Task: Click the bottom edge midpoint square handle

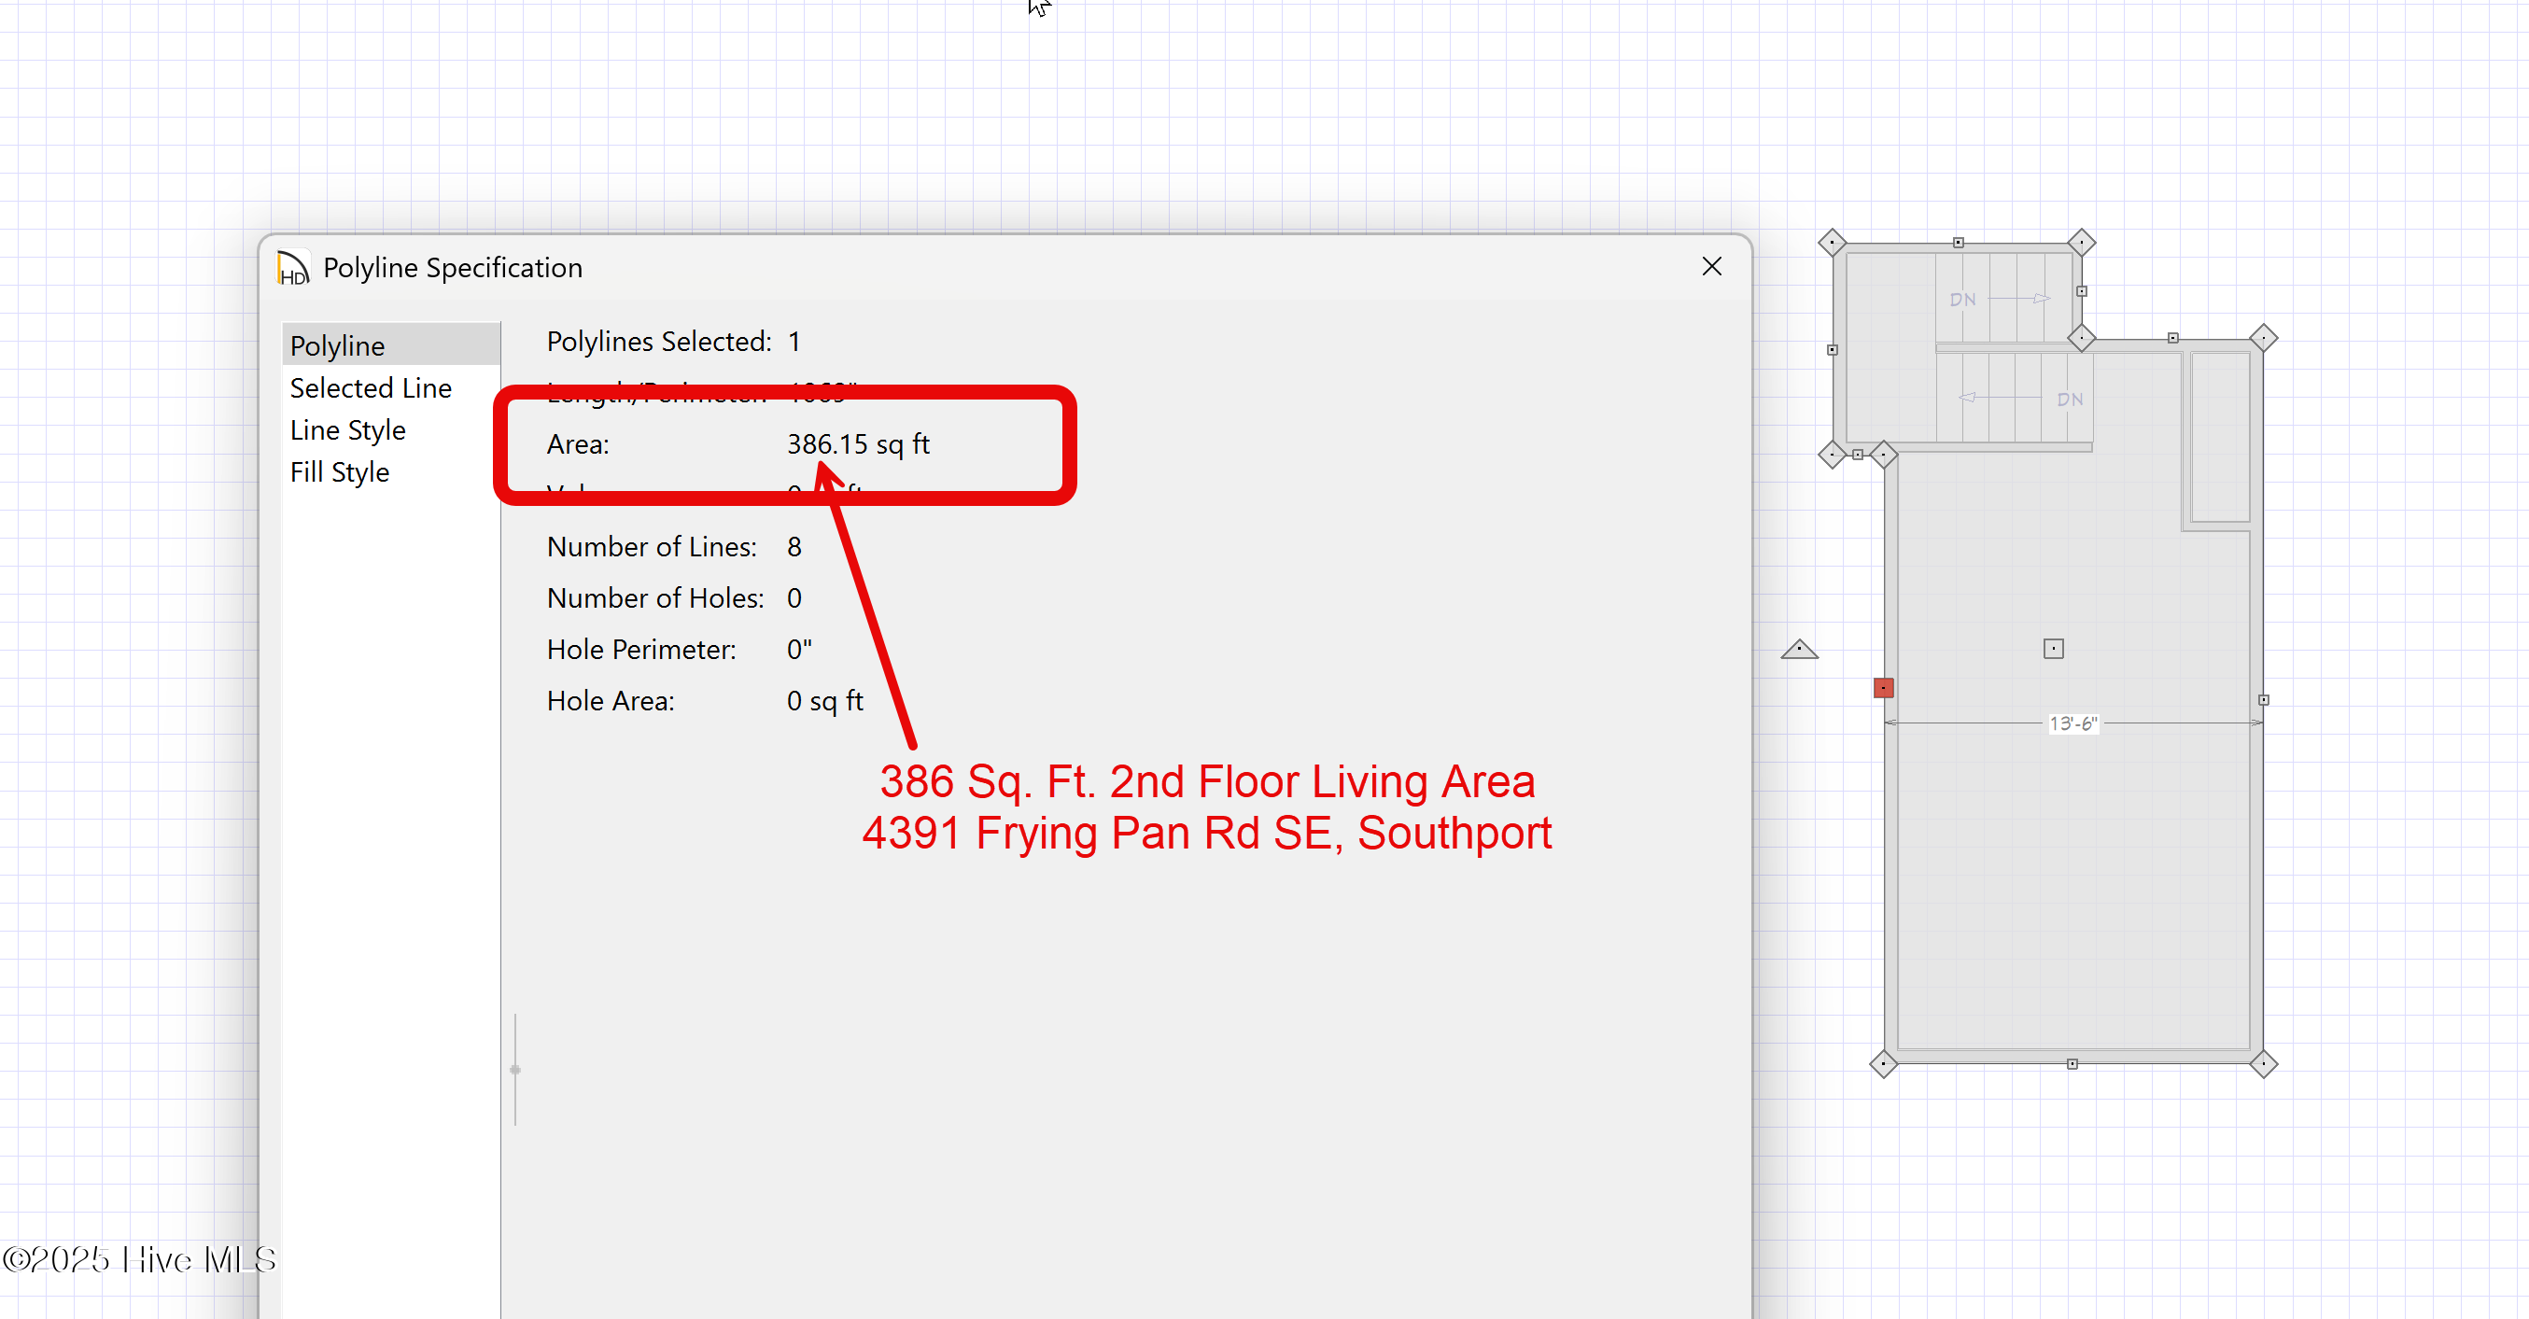Action: coord(2072,1064)
